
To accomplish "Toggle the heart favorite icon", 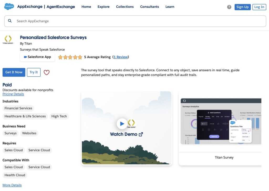I will [46, 72].
